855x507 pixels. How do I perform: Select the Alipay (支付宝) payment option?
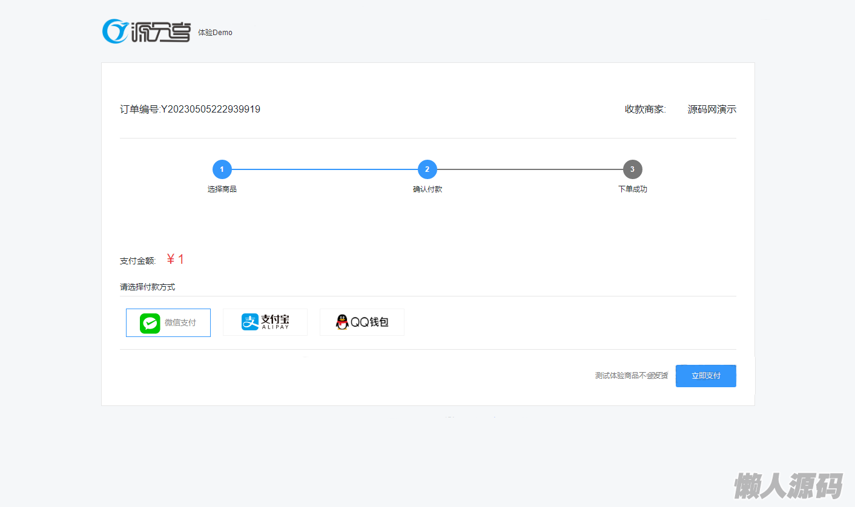pyautogui.click(x=265, y=322)
